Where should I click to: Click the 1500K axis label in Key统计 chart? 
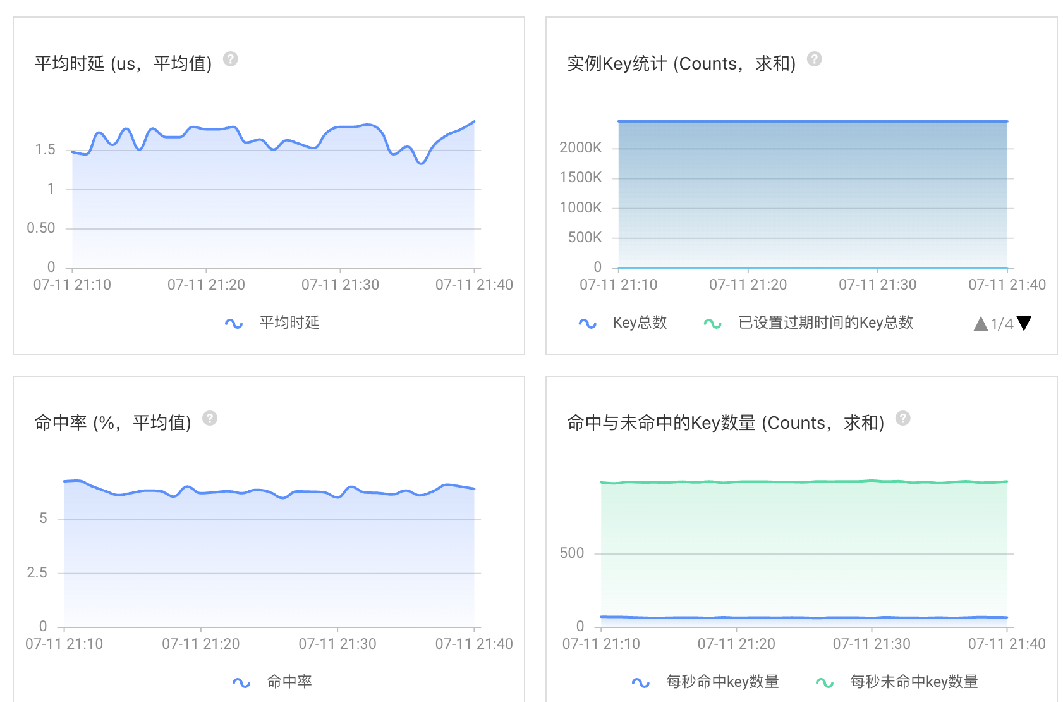(581, 177)
